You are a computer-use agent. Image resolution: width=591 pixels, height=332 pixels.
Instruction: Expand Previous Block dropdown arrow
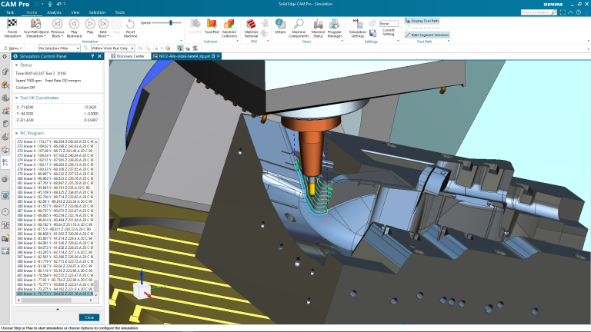(62, 36)
